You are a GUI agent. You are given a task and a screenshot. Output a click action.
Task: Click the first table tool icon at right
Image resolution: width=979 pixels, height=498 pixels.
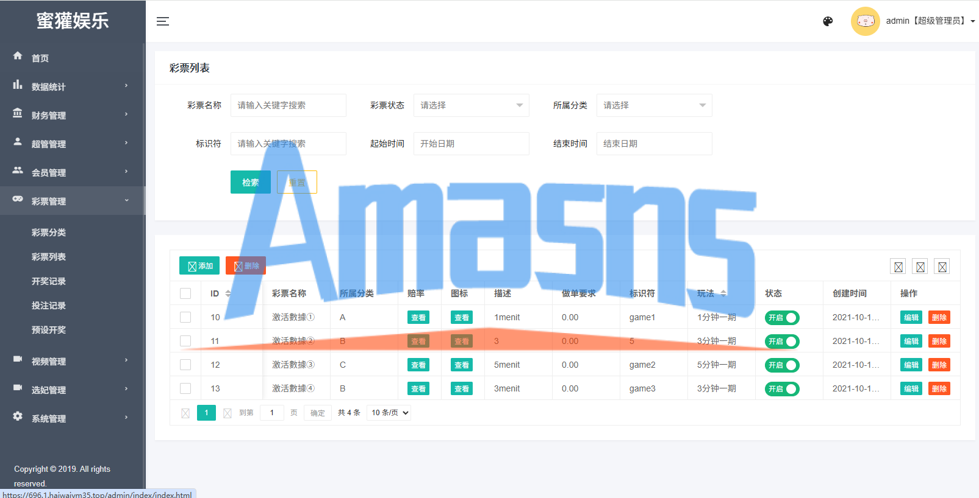pos(898,267)
